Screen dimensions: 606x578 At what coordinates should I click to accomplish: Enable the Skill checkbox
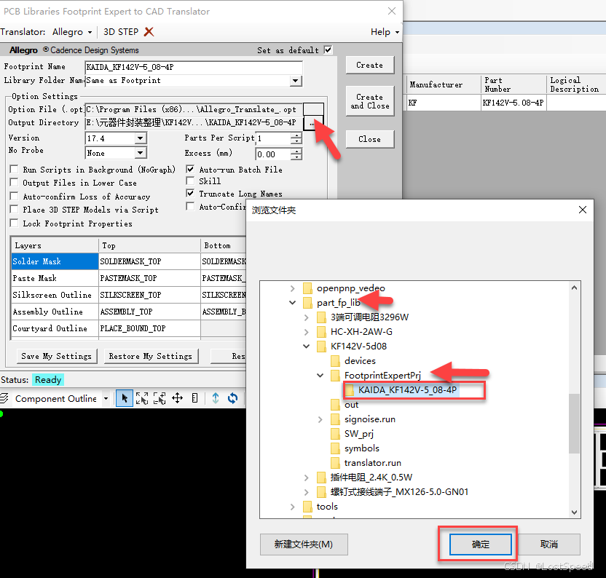(190, 181)
